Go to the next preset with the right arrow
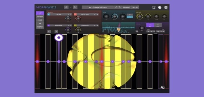Screen dimensions: 204x97 pos(120,7)
